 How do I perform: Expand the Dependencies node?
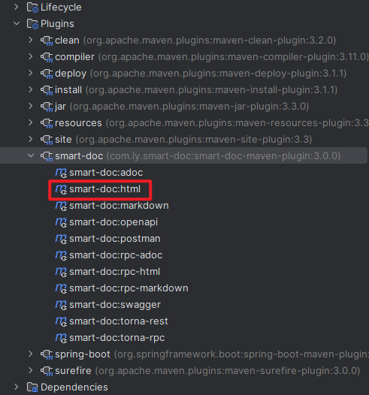[17, 387]
